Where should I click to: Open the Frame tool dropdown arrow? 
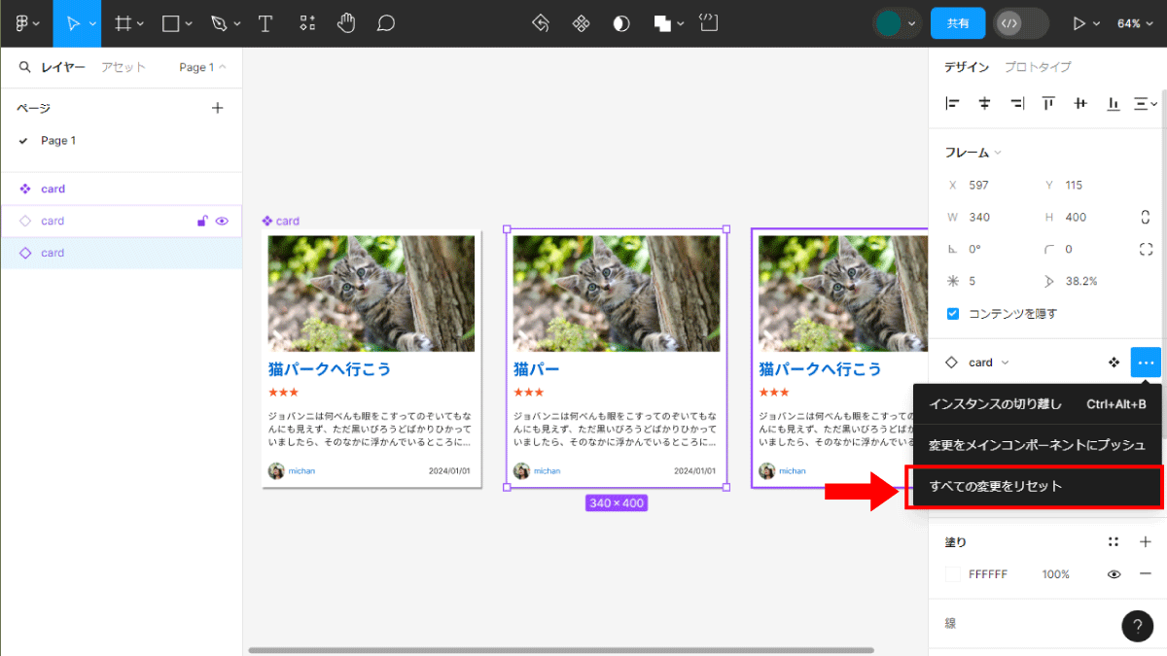coord(141,23)
